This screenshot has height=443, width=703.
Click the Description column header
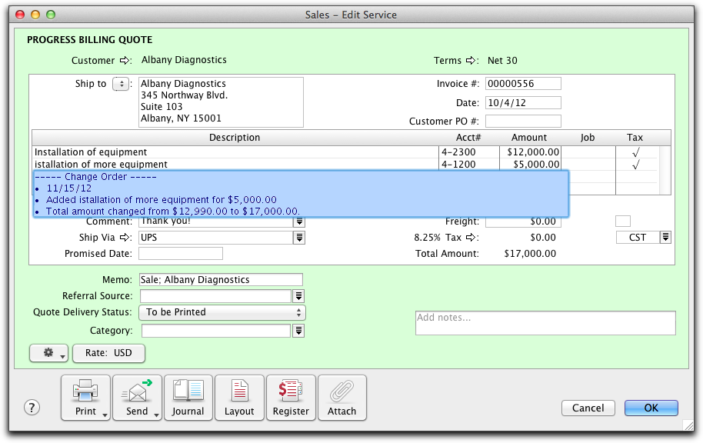[235, 138]
